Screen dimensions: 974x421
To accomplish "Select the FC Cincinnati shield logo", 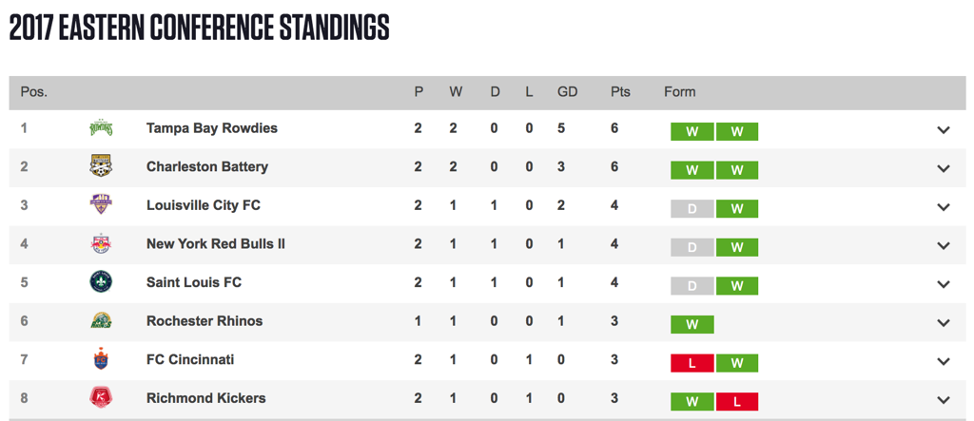I will pyautogui.click(x=101, y=359).
